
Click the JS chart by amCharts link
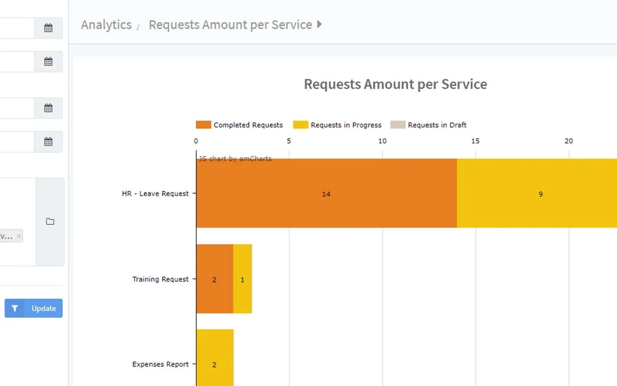(x=235, y=159)
